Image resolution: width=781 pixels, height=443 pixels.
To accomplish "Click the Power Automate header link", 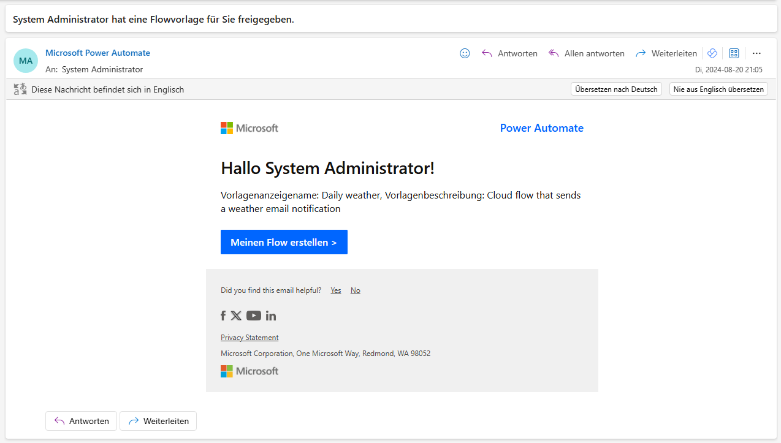I will click(541, 127).
